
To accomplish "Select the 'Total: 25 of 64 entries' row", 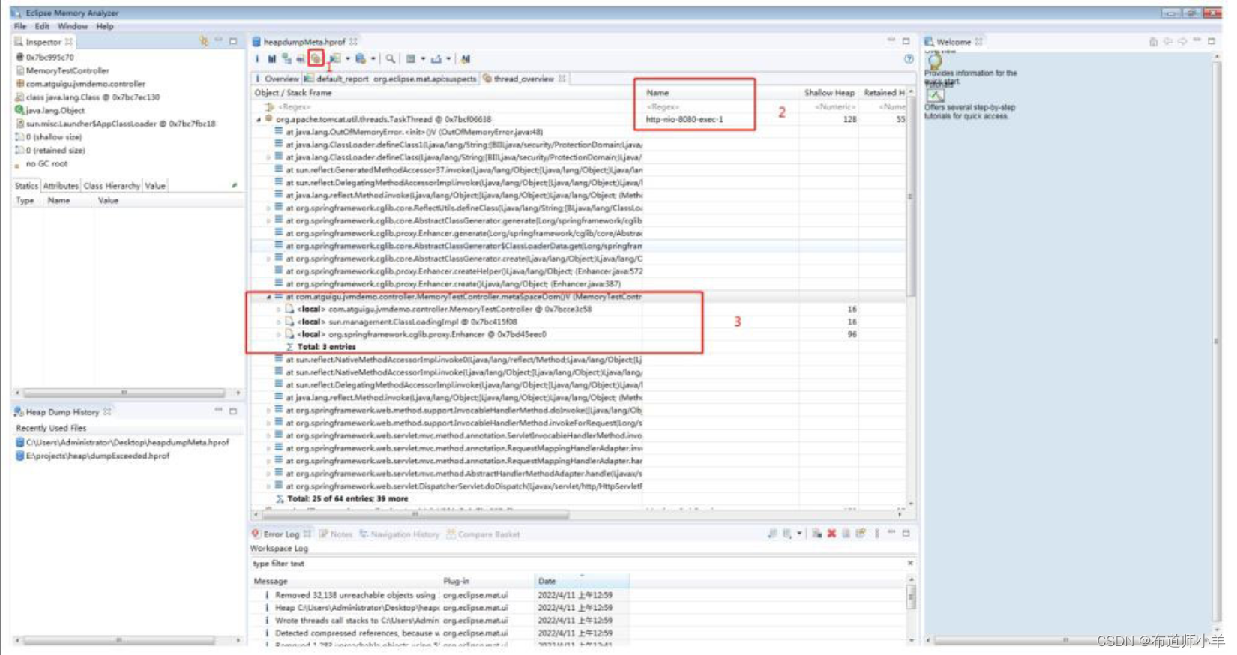I will tap(348, 498).
